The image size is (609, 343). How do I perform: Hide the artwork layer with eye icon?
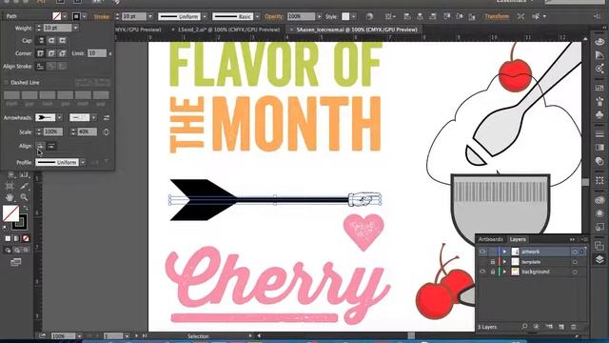pos(482,252)
